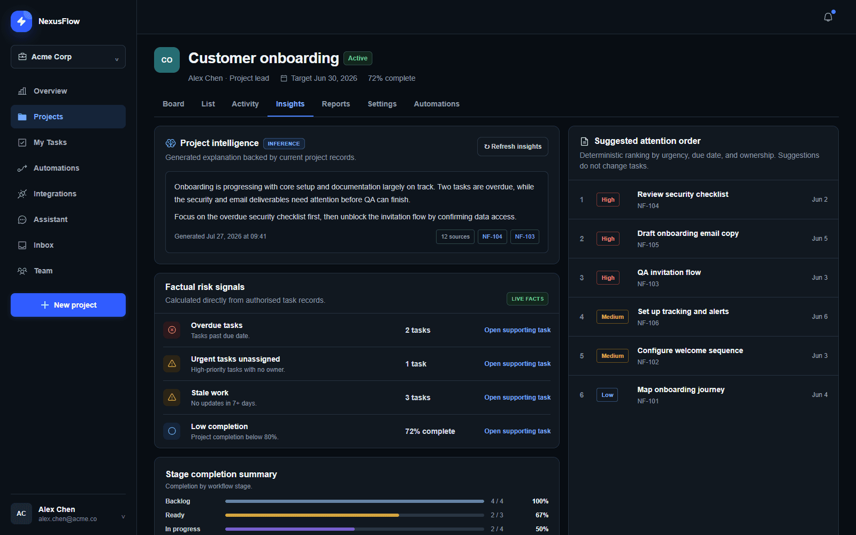Click the High priority badge for NF-104
This screenshot has width=856, height=535.
pos(608,200)
